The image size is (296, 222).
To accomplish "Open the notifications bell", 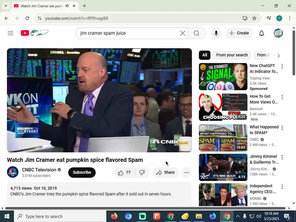I will click(x=261, y=33).
